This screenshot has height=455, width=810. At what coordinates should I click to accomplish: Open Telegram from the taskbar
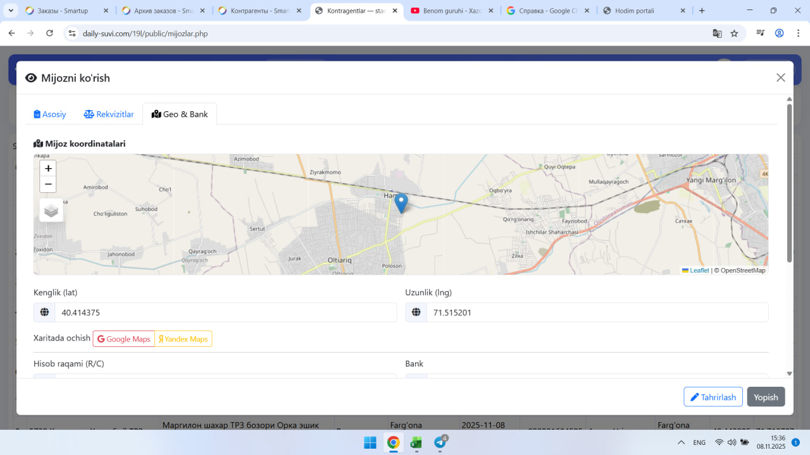pos(440,442)
